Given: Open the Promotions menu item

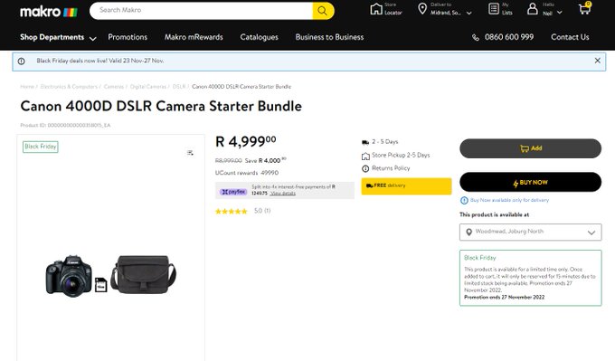Looking at the screenshot, I should (128, 37).
